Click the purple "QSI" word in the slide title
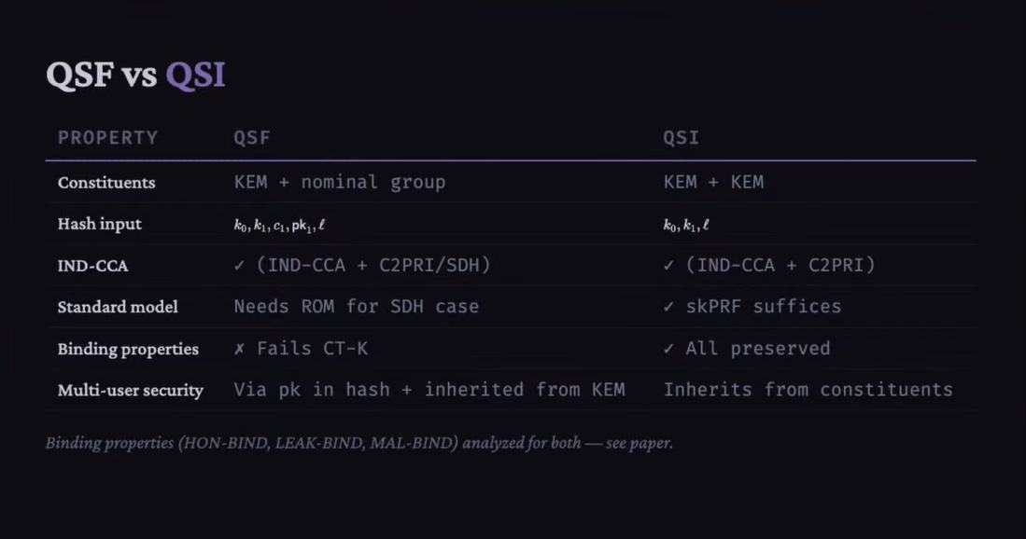This screenshot has height=539, width=1026. coord(195,76)
